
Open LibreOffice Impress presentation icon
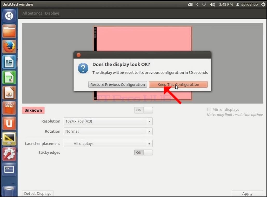click(9, 93)
